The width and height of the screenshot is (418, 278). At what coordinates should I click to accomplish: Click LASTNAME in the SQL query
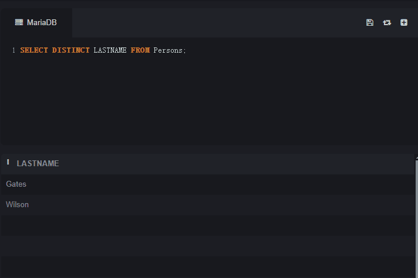click(x=110, y=50)
